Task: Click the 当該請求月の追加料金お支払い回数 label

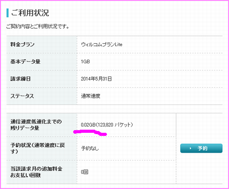Action: coord(36,172)
